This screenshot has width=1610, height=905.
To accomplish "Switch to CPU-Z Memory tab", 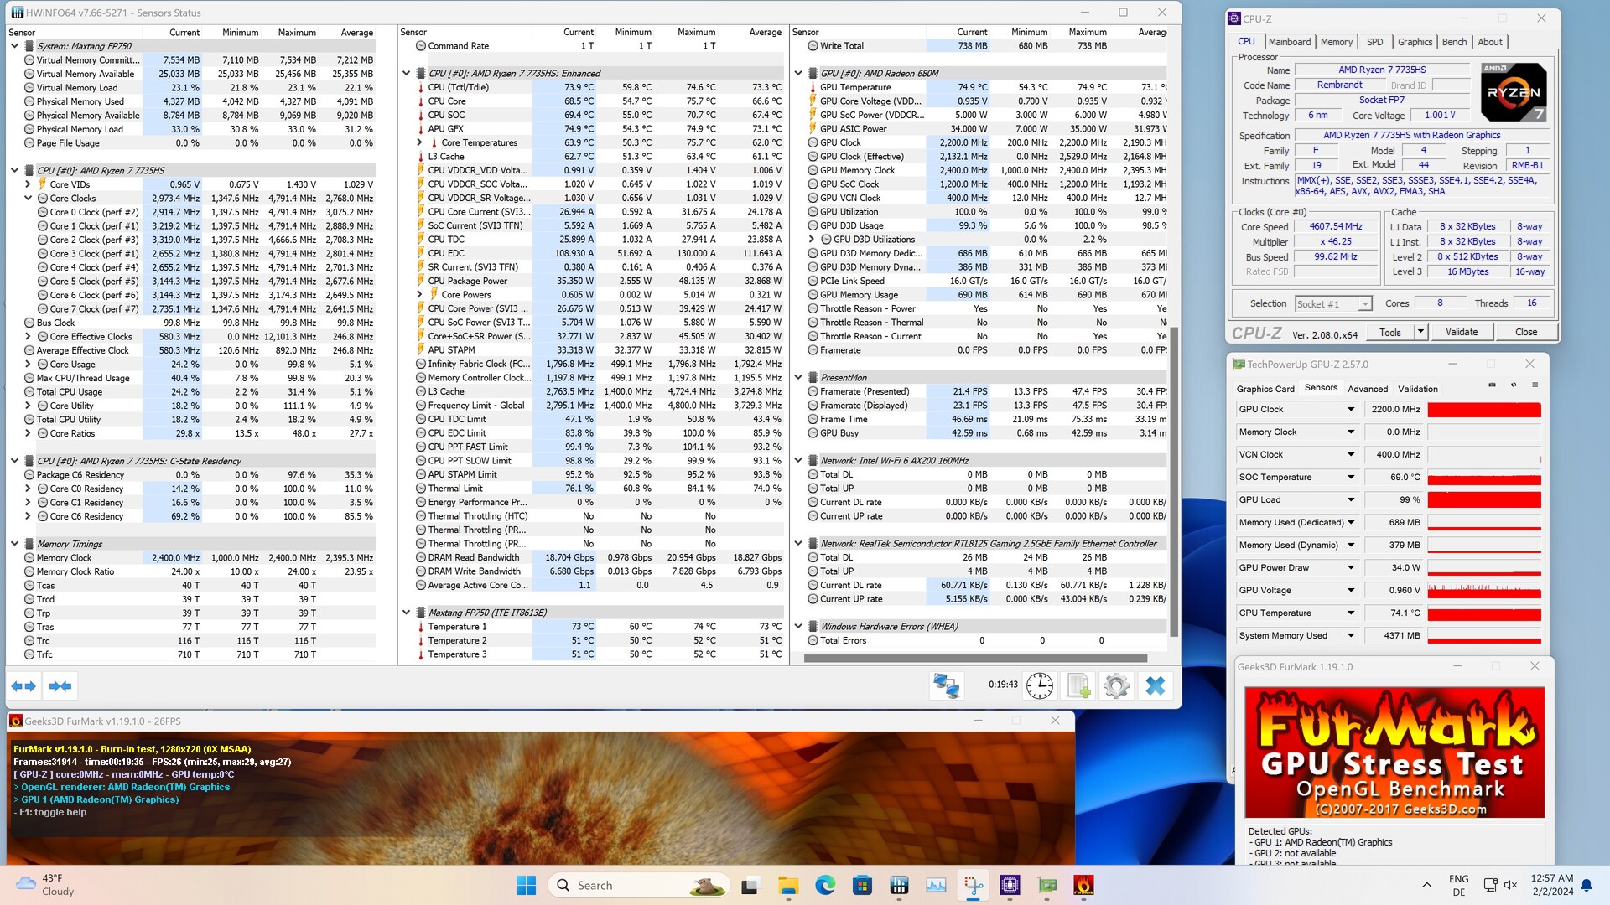I will coord(1336,42).
